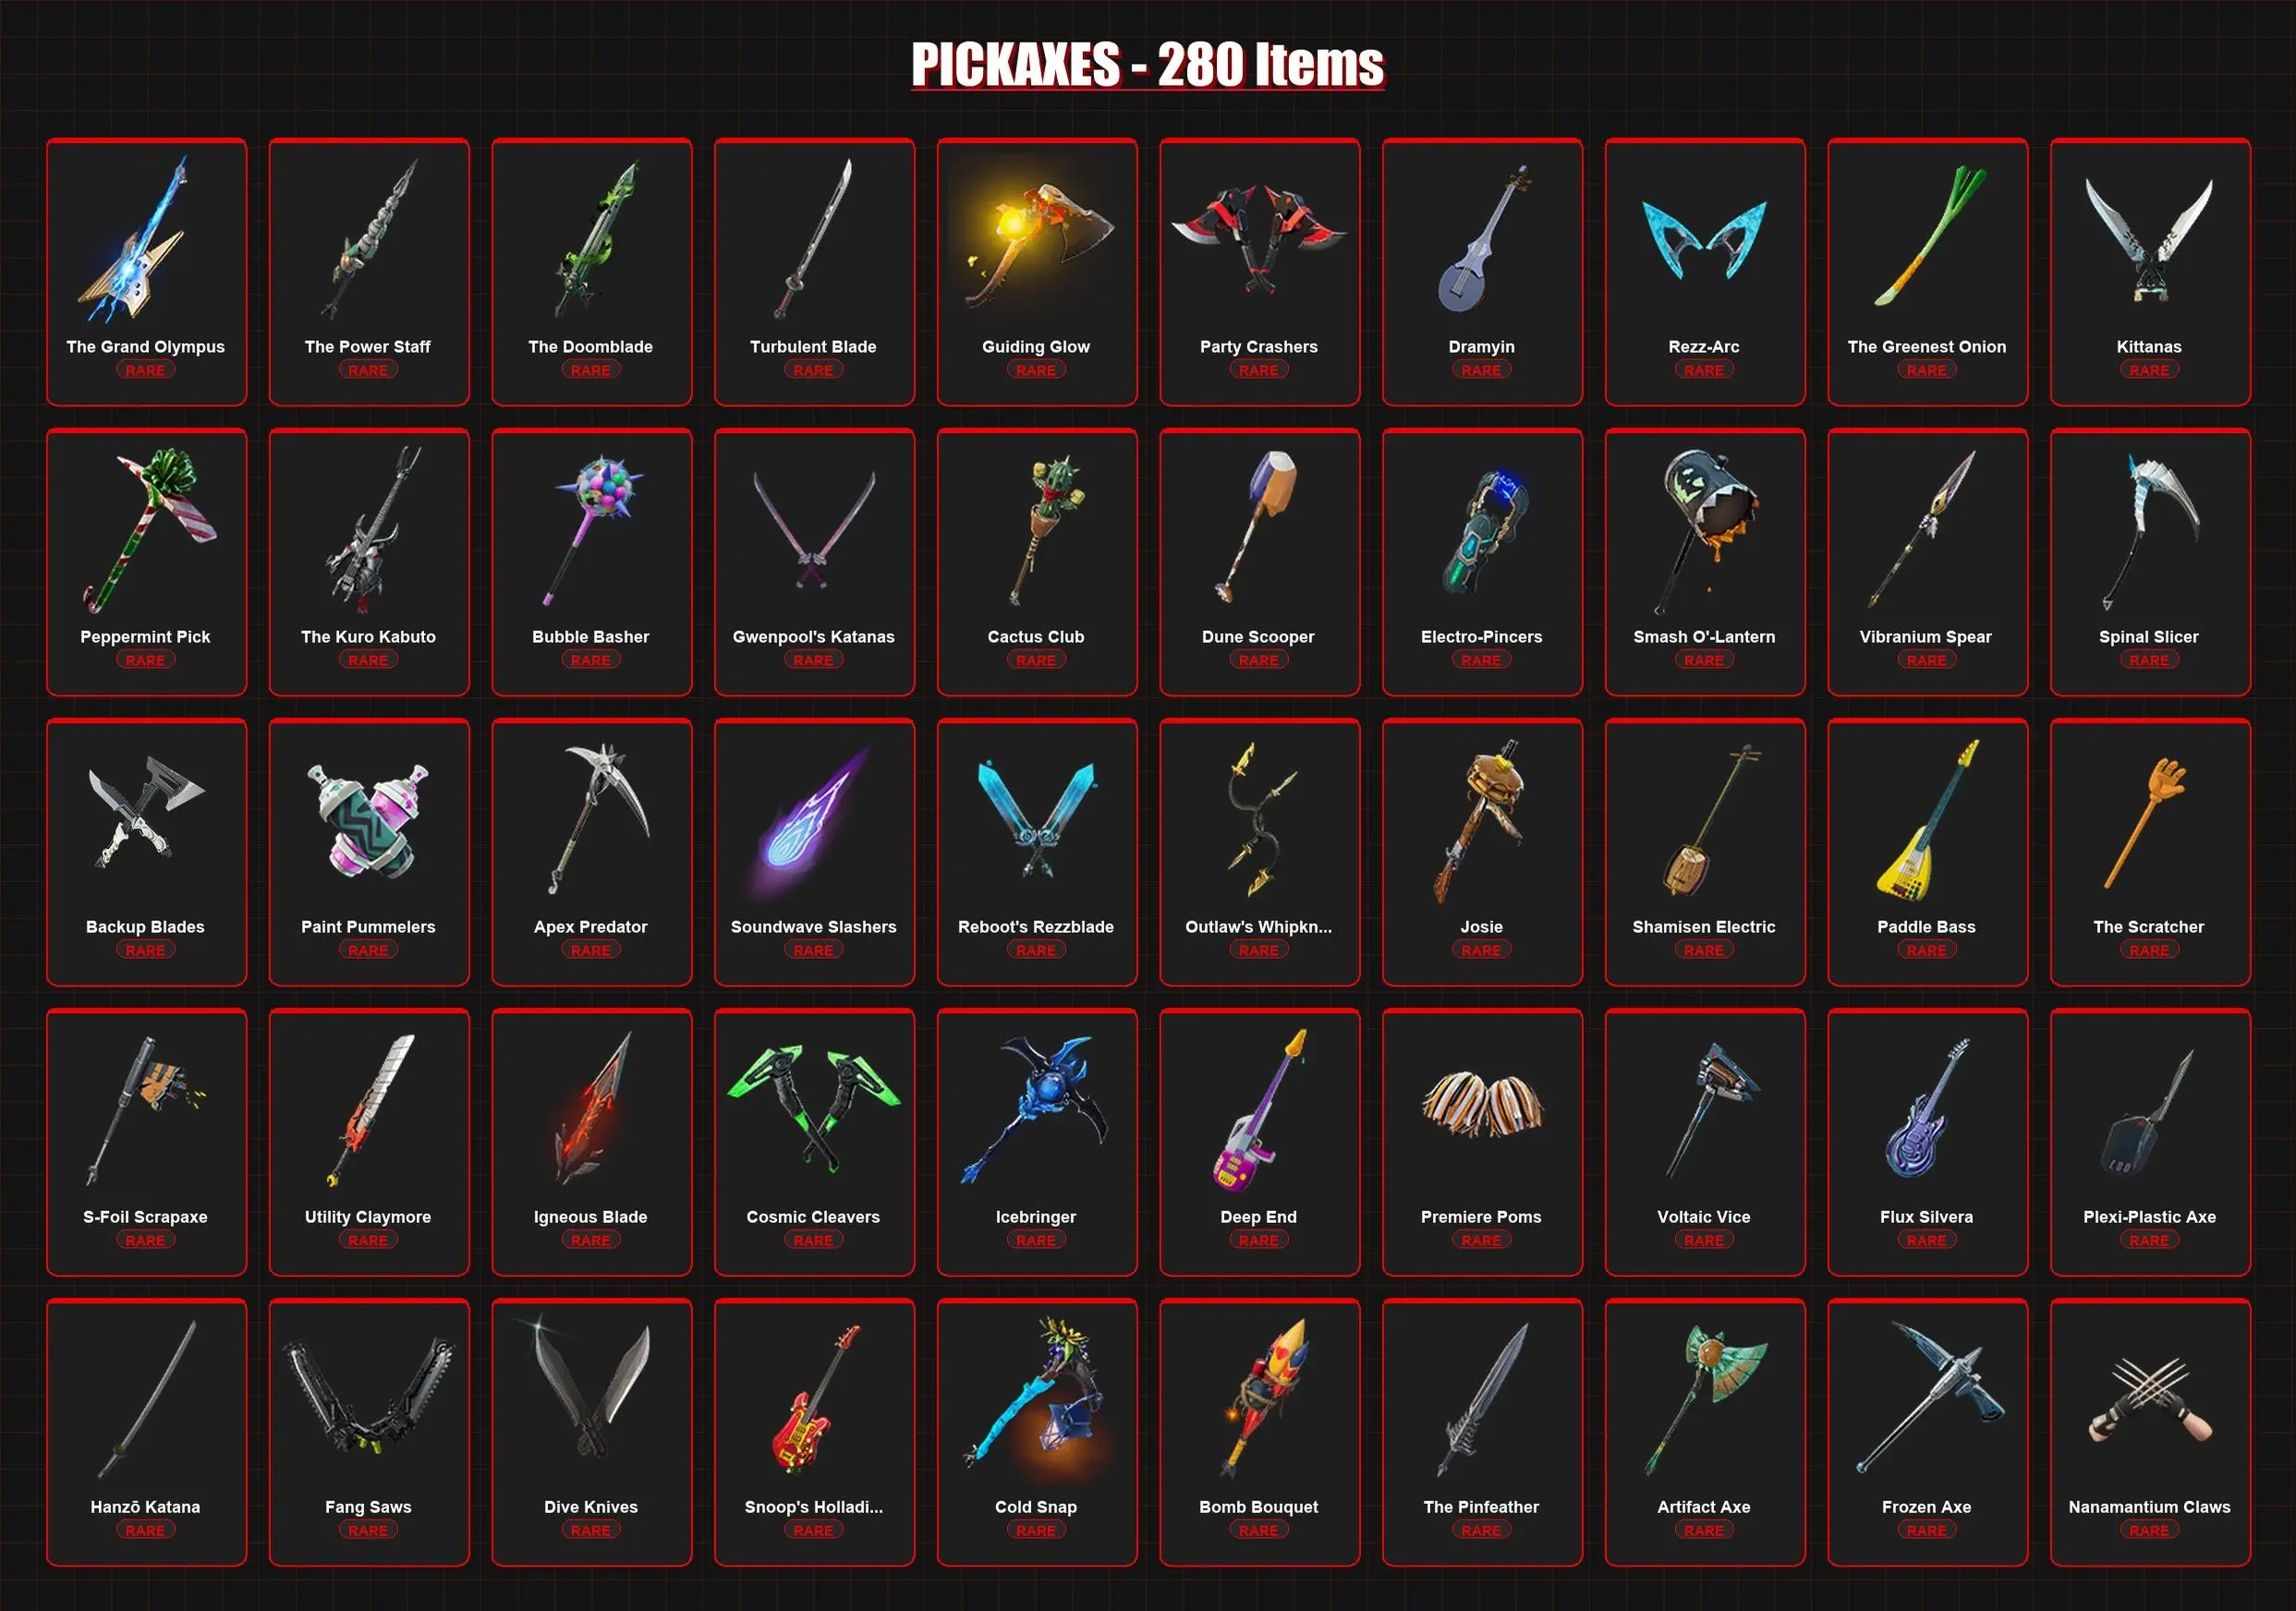Click the RARE badge under Kittanas
This screenshot has width=2296, height=1611.
click(x=2149, y=370)
